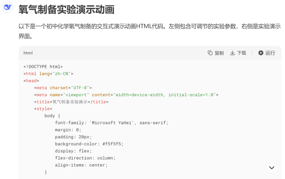Click the 下载 button text
Image resolution: width=285 pixels, height=179 pixels.
click(241, 53)
